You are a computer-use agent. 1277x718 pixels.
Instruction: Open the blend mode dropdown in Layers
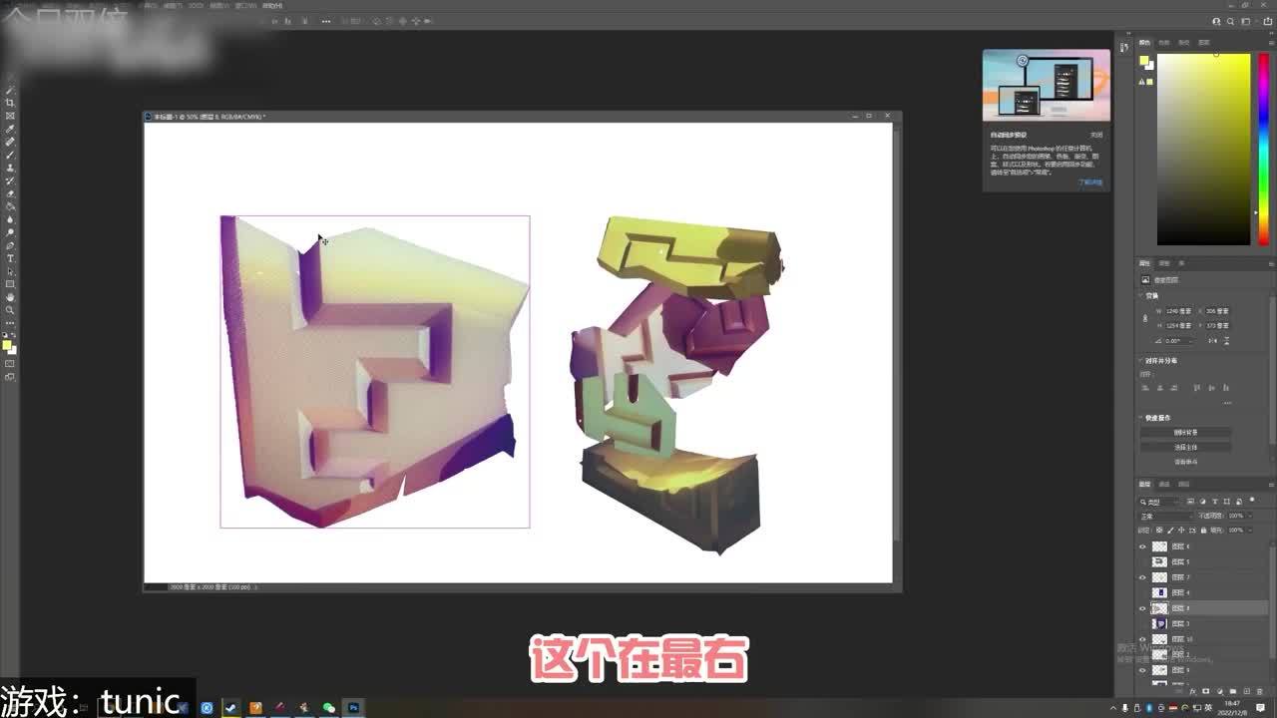(1165, 516)
